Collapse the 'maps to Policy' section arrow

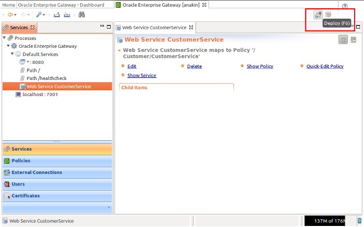[x=119, y=50]
